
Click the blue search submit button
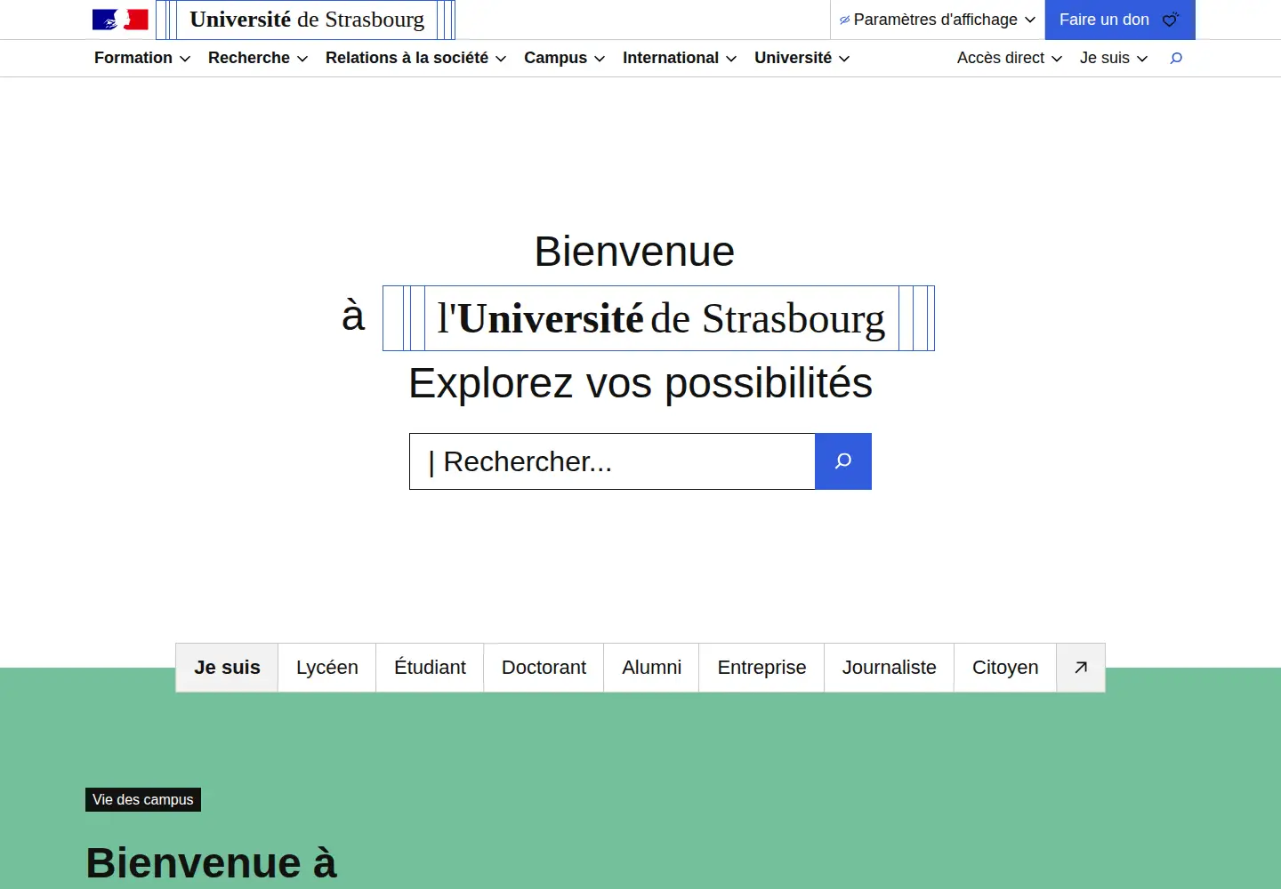pos(843,461)
